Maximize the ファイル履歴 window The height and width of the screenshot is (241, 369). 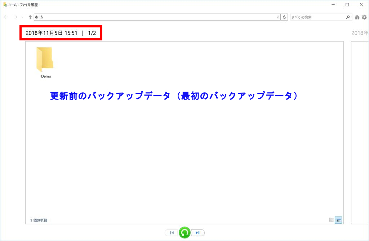point(347,5)
